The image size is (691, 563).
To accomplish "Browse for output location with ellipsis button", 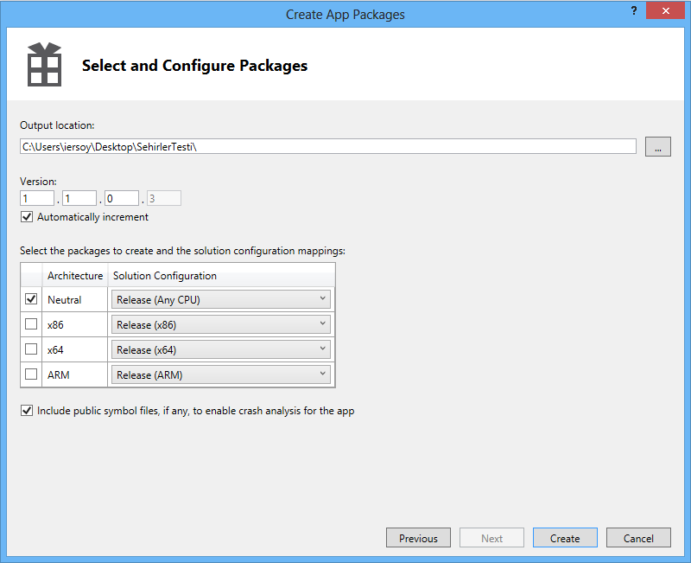I will click(657, 147).
